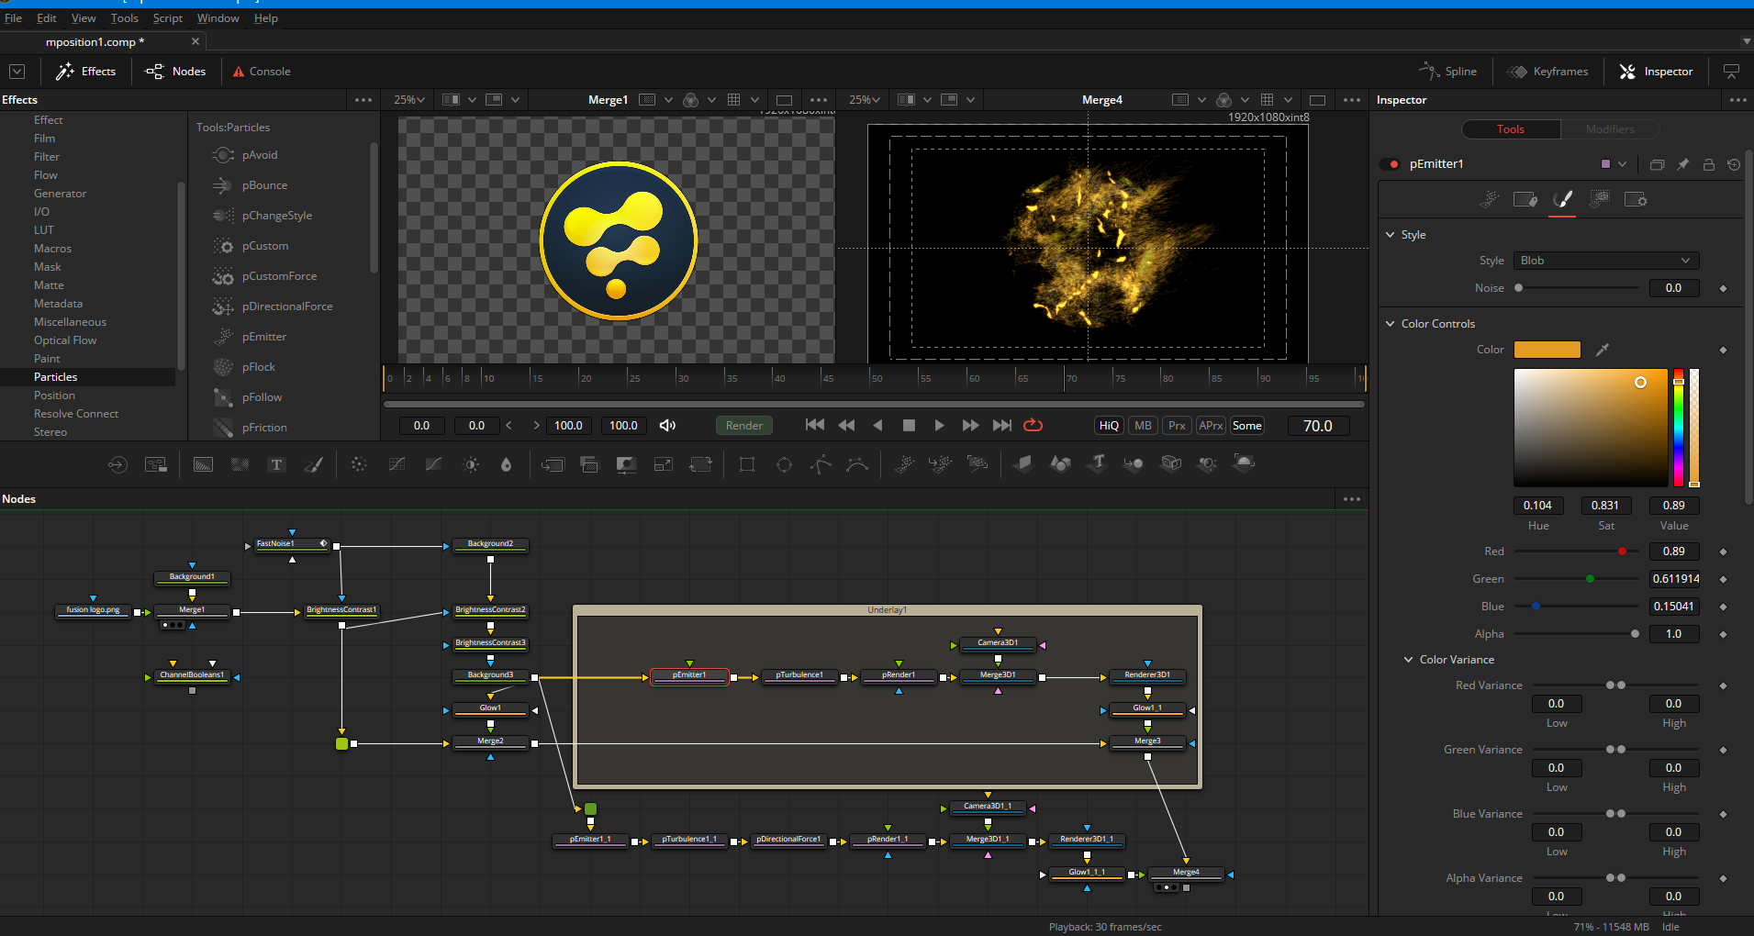Viewport: 1754px width, 936px height.
Task: Open the File menu
Action: (13, 18)
